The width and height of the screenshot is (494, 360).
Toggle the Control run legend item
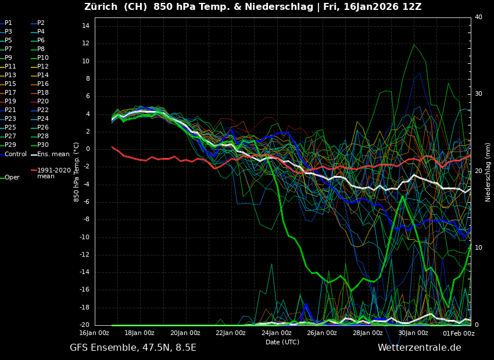[16, 154]
